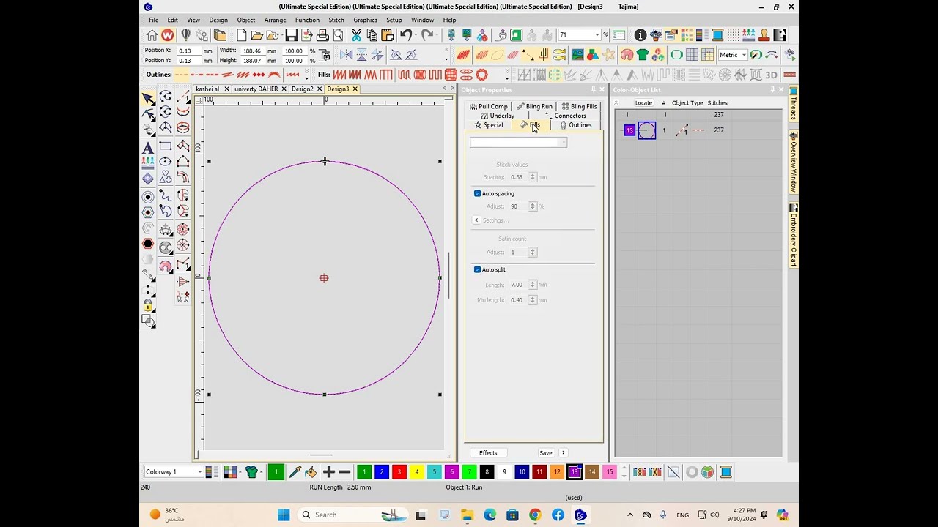Print the design using the printer icon
The height and width of the screenshot is (527, 938).
click(322, 35)
